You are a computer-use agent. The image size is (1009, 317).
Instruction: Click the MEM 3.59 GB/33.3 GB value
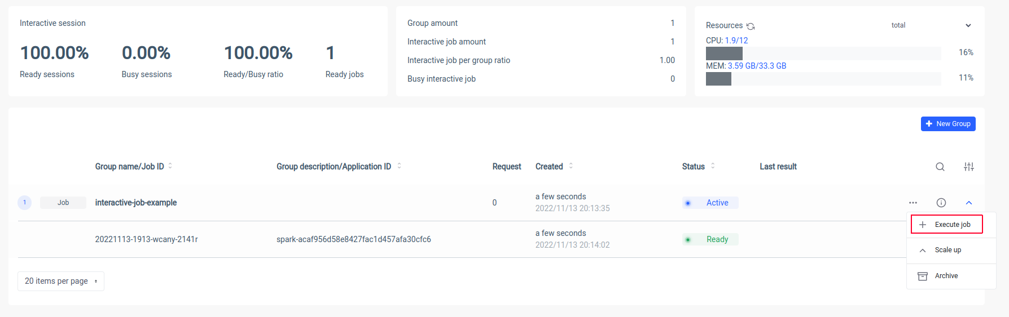click(x=757, y=66)
